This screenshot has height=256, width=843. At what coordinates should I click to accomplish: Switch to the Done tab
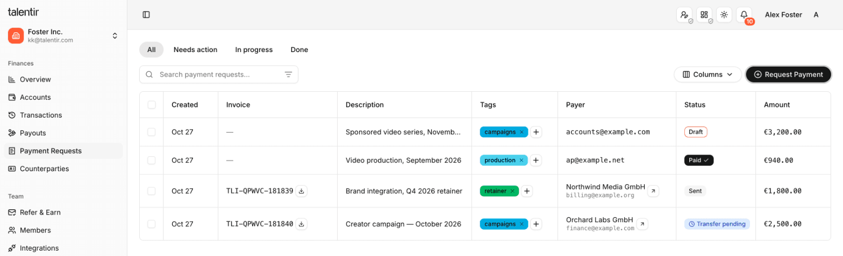[299, 49]
